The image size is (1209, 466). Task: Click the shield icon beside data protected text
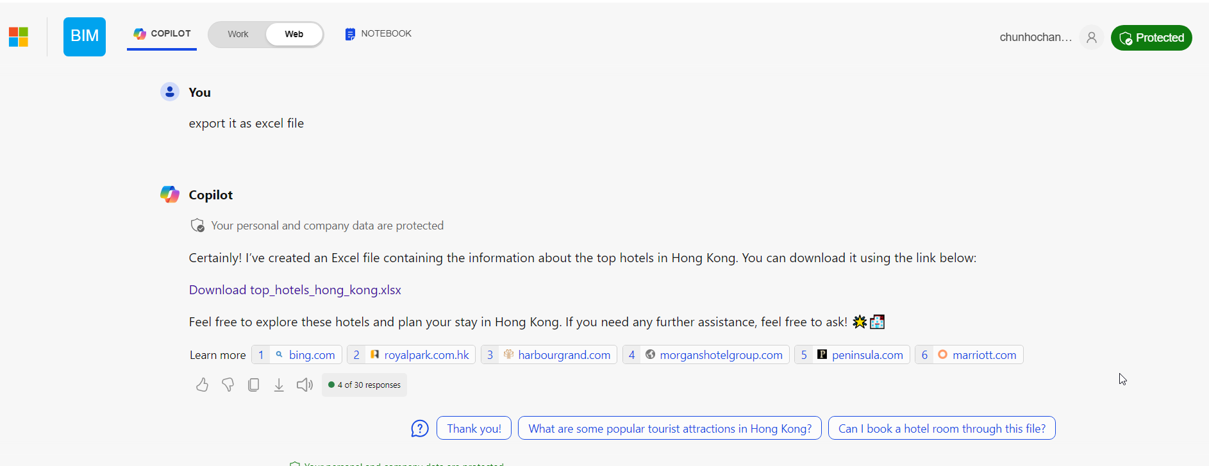pos(197,226)
